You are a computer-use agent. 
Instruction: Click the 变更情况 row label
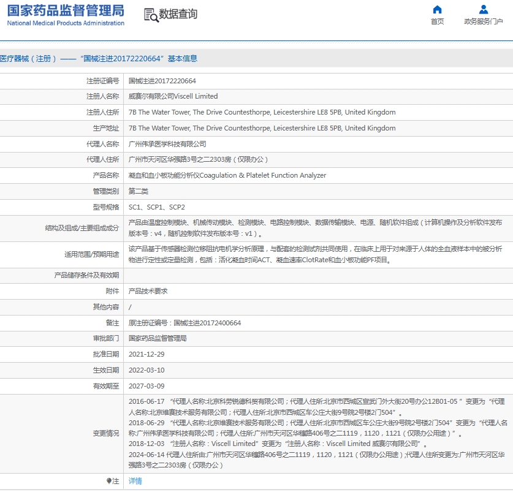click(106, 433)
